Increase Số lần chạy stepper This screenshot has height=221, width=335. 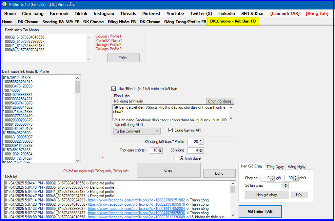pyautogui.click(x=286, y=184)
